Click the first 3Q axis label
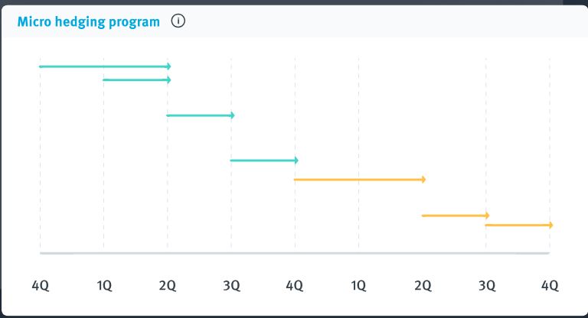Image resolution: width=588 pixels, height=318 pixels. click(231, 286)
